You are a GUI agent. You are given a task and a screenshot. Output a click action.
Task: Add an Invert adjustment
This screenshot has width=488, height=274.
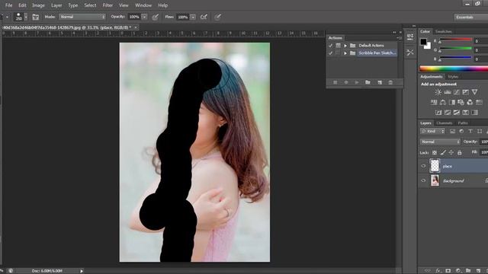pos(438,113)
